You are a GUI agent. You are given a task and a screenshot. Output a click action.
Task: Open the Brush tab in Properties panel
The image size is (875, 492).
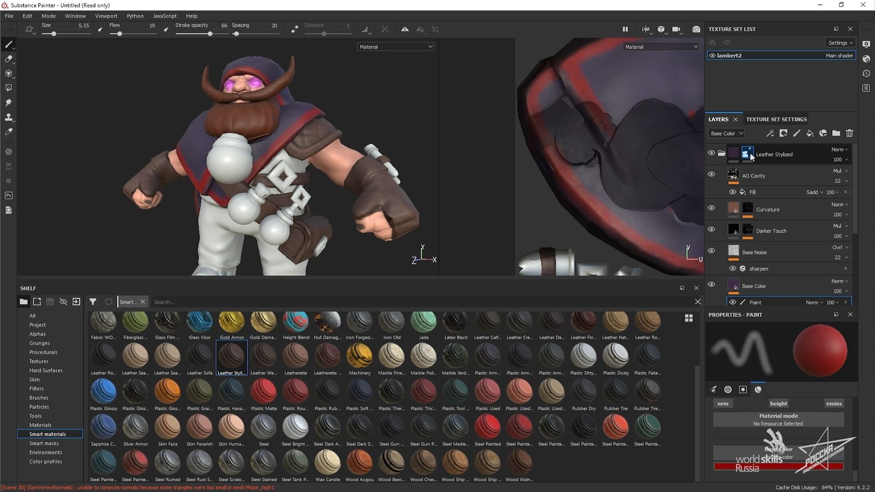714,389
